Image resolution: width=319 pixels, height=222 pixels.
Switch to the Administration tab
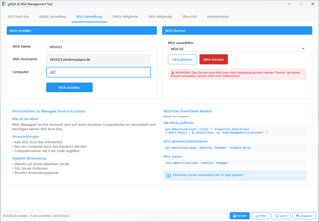218,17
